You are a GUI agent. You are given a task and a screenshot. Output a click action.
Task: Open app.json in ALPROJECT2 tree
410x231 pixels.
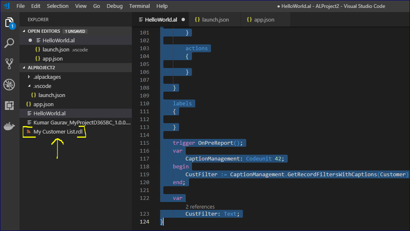tap(76, 104)
